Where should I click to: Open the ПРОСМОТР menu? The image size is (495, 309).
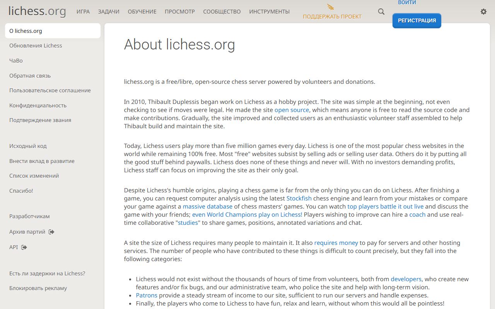(180, 12)
